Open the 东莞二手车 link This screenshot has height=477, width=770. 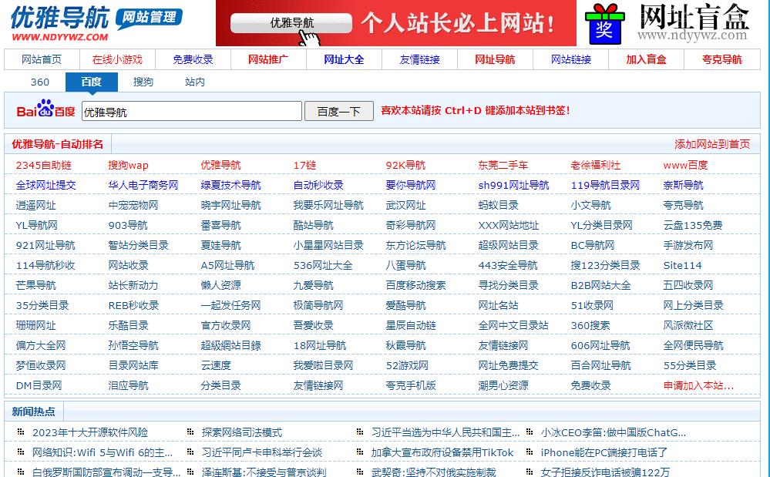point(503,165)
